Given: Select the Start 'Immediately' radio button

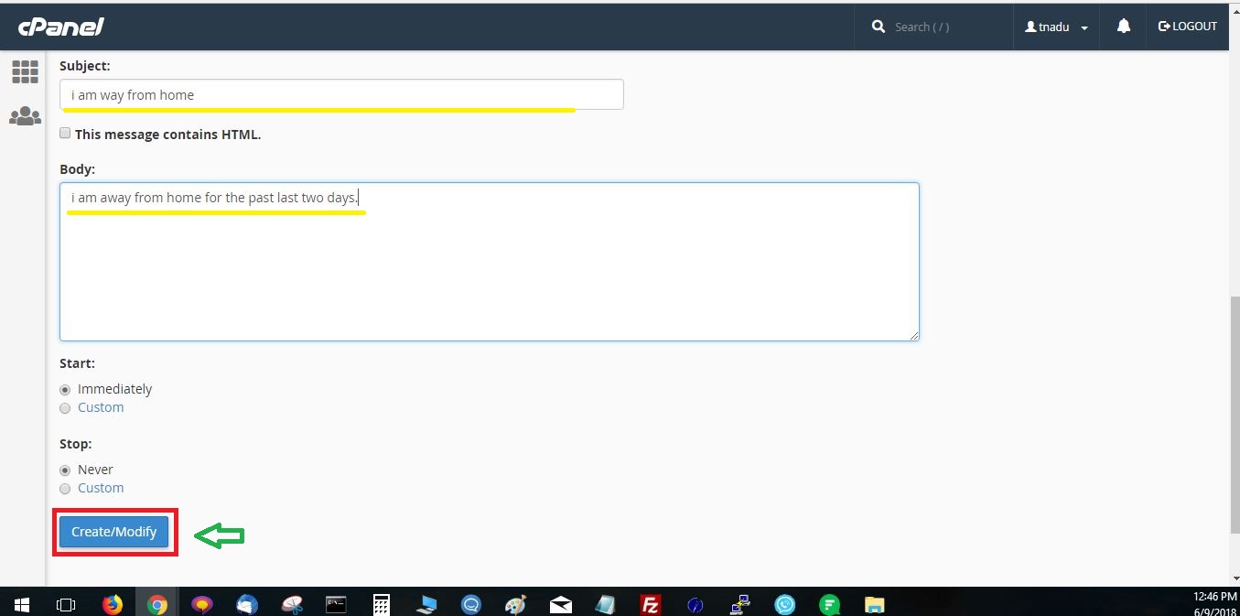Looking at the screenshot, I should (x=65, y=389).
